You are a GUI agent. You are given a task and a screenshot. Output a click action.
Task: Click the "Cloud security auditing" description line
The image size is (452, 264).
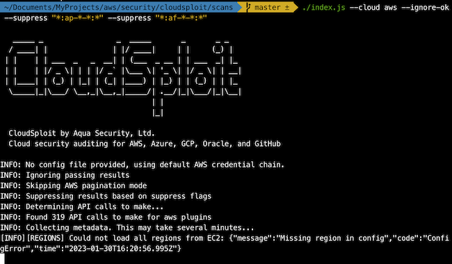pyautogui.click(x=145, y=144)
